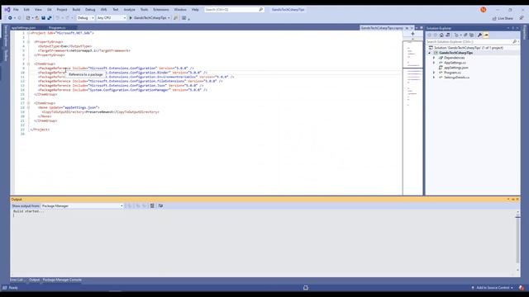Click the Home icon in Solution Explorer
This screenshot has height=297, width=529.
441,35
